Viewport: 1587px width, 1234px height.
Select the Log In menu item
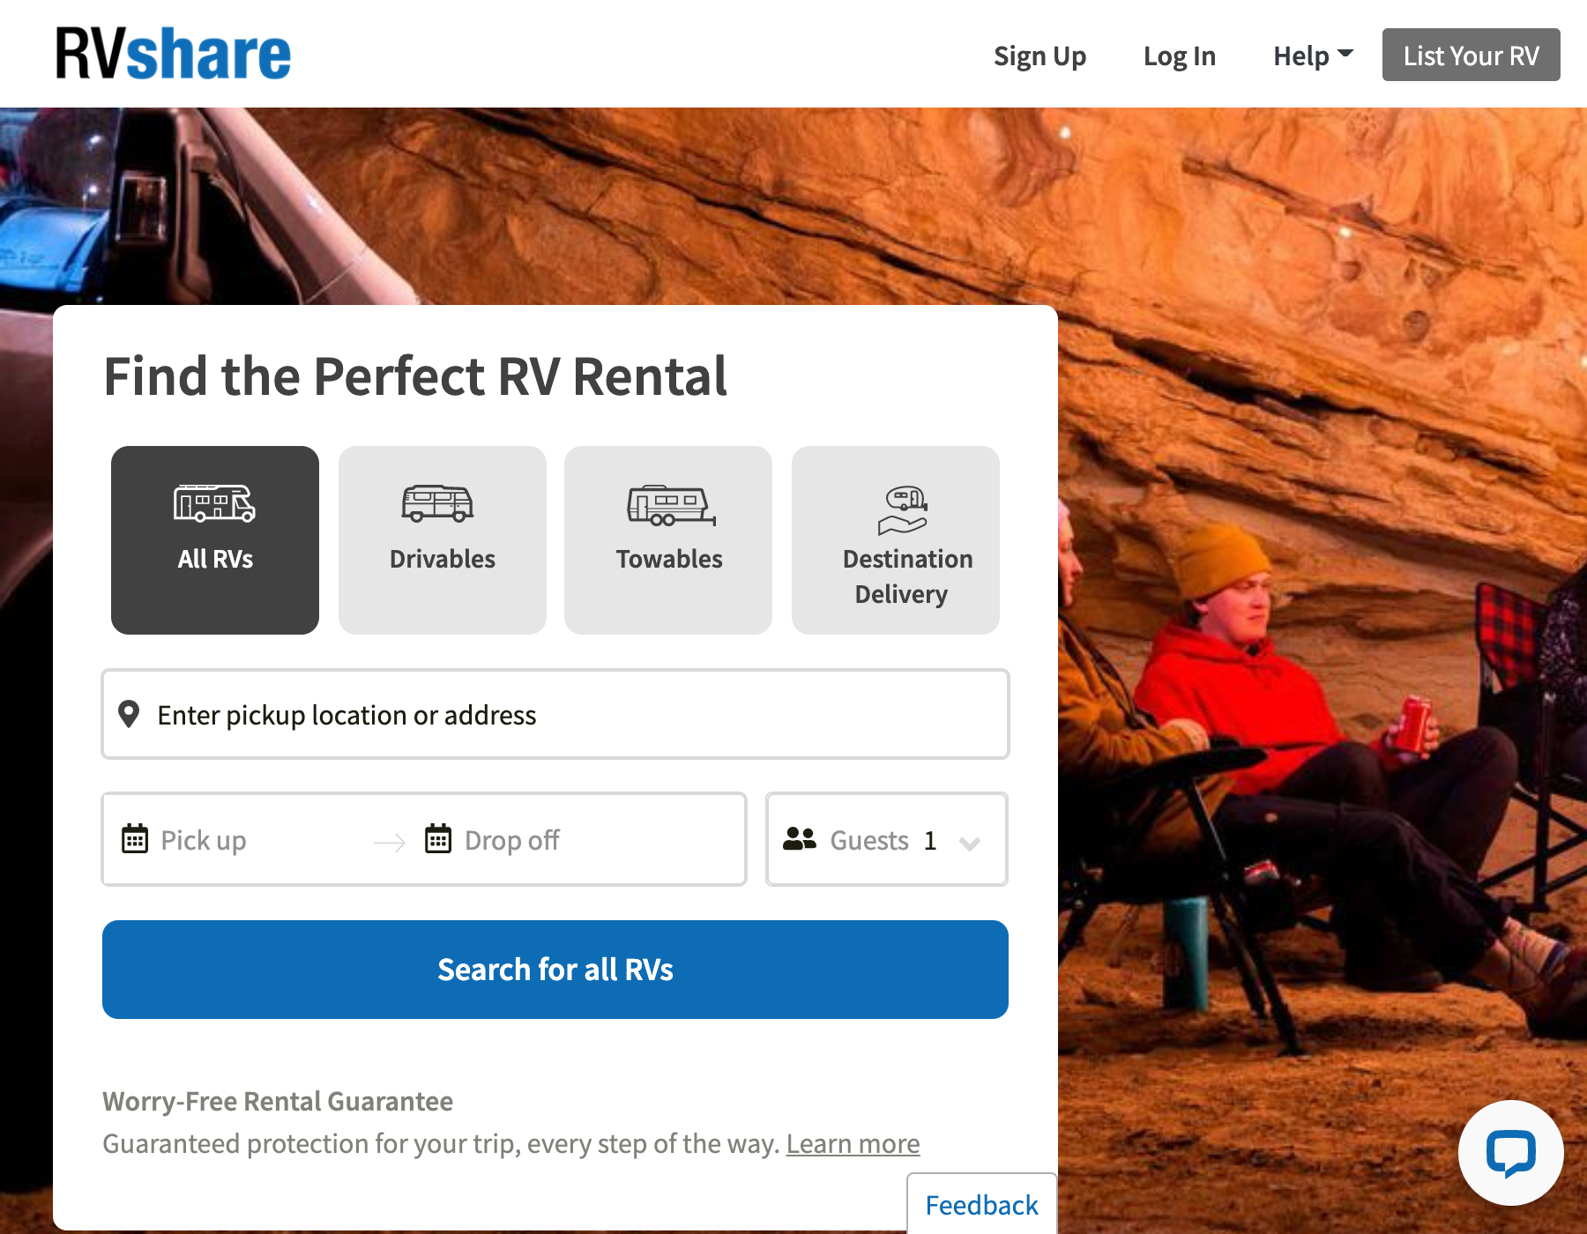[1179, 55]
